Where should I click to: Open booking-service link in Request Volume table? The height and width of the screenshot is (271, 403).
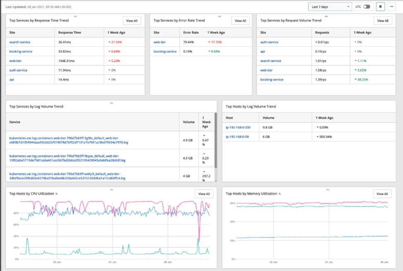click(272, 79)
